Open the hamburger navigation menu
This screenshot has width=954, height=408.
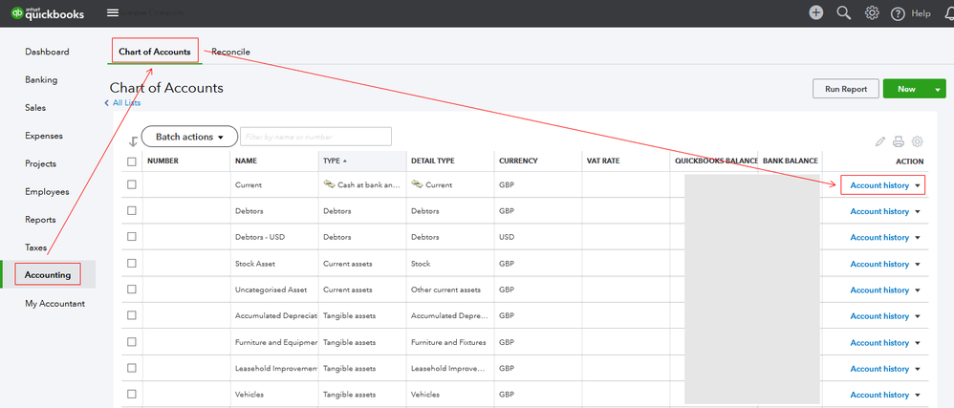coord(113,12)
